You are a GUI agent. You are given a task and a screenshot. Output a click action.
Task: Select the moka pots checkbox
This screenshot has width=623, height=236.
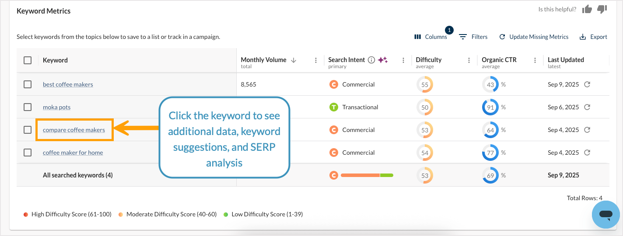(x=28, y=107)
